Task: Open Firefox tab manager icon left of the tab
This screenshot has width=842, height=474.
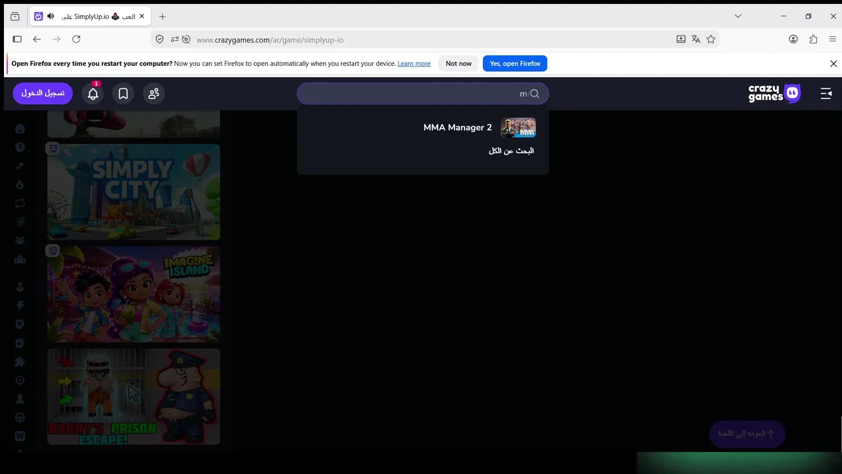Action: (15, 16)
